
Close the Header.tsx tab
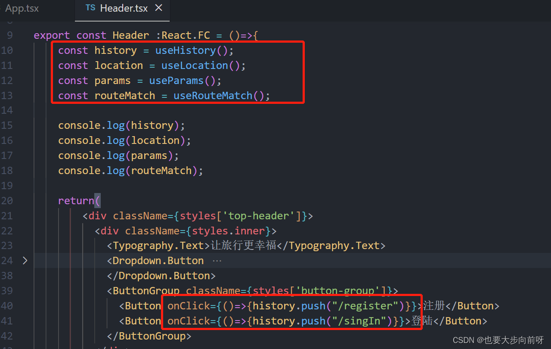click(158, 8)
